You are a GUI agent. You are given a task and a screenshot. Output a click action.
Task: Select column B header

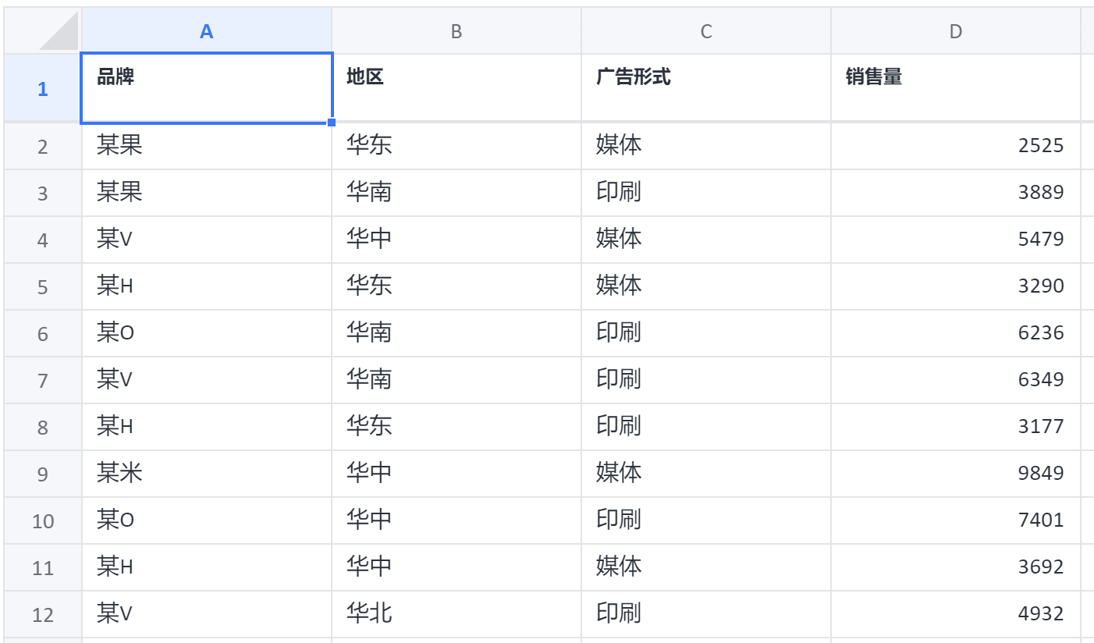(x=456, y=31)
